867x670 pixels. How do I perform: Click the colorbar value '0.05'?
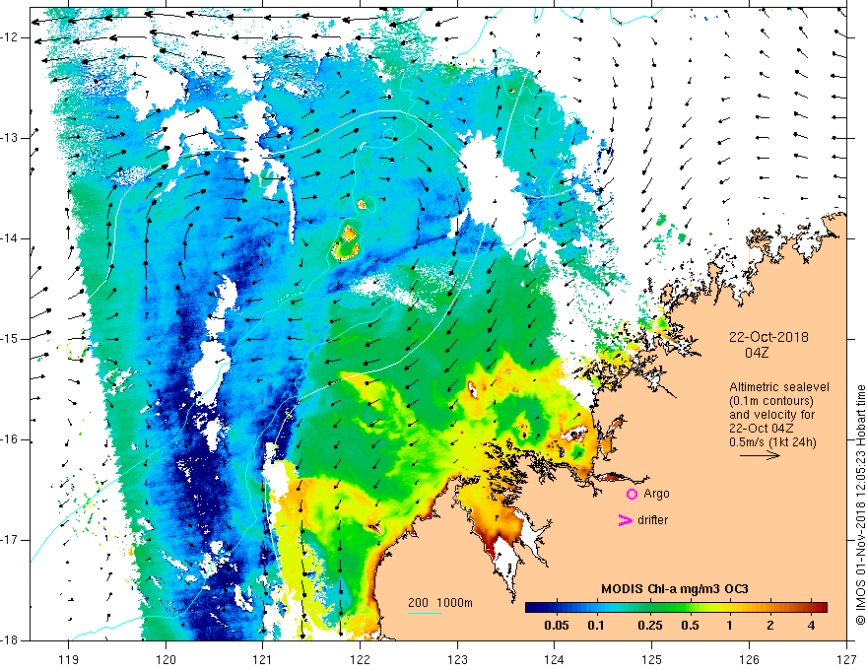coord(557,626)
